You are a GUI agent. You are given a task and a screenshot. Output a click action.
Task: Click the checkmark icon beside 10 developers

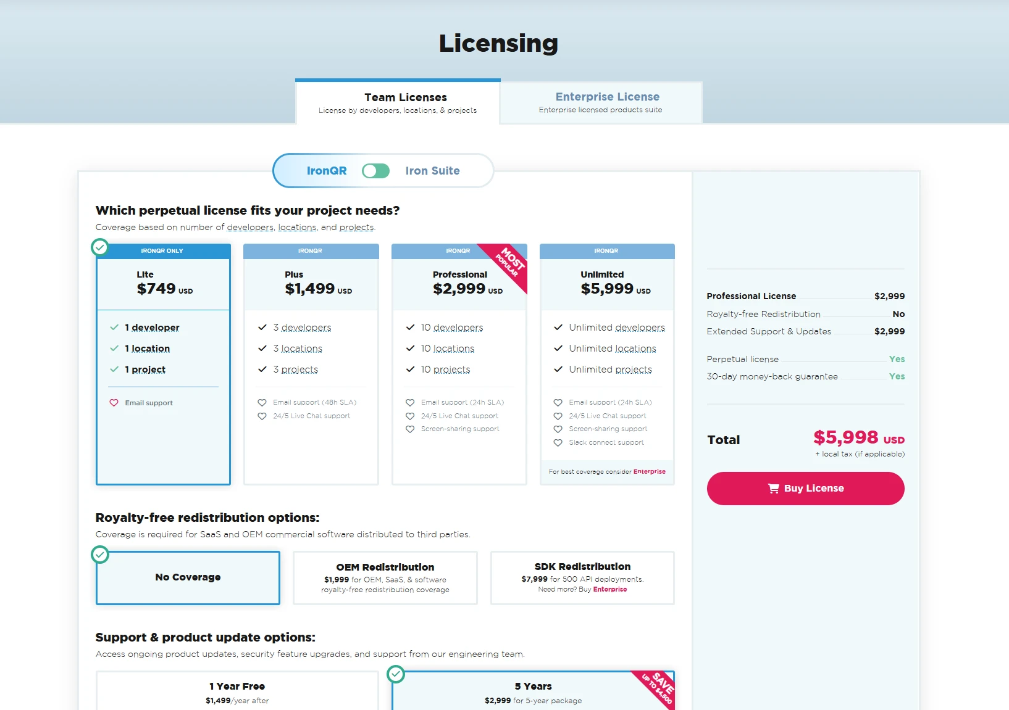coord(410,328)
